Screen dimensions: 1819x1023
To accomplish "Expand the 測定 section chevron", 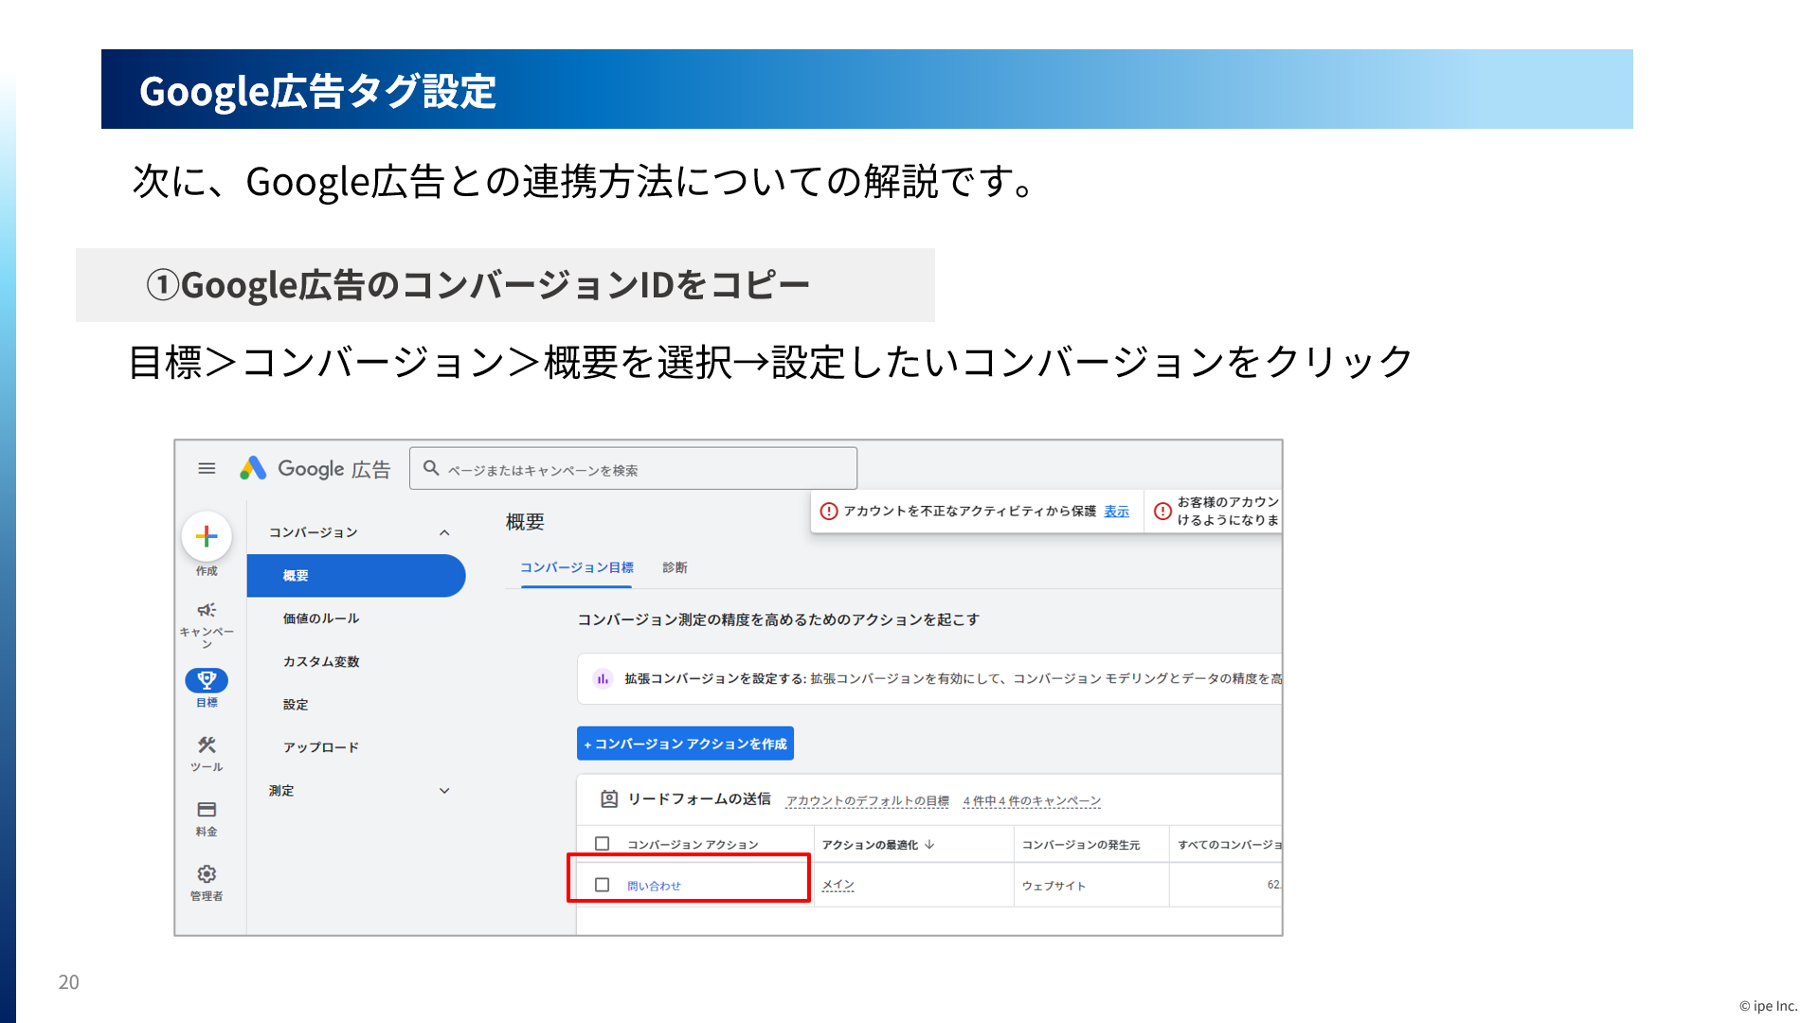I will click(x=444, y=791).
